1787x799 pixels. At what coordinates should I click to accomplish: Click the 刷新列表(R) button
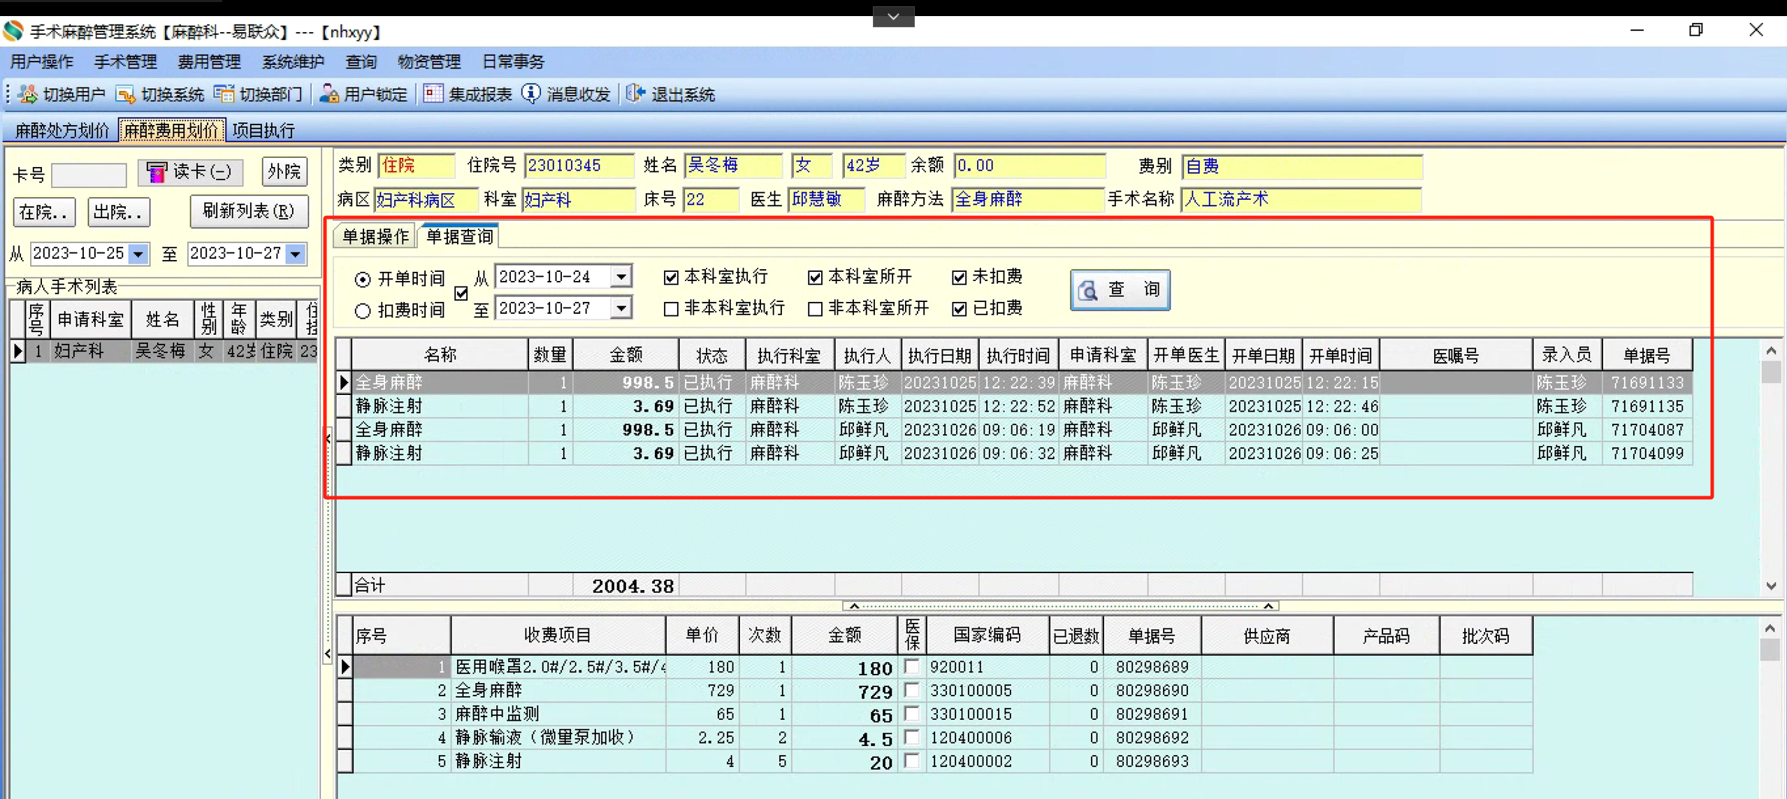[249, 211]
